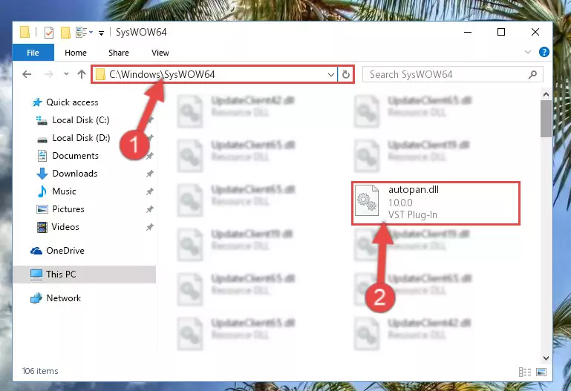The width and height of the screenshot is (571, 391).
Task: Click the 106 items status text
Action: (40, 371)
